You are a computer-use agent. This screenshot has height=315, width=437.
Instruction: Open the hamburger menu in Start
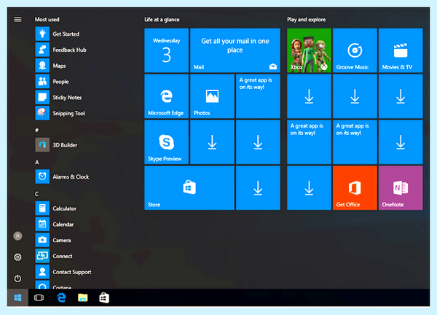point(17,19)
